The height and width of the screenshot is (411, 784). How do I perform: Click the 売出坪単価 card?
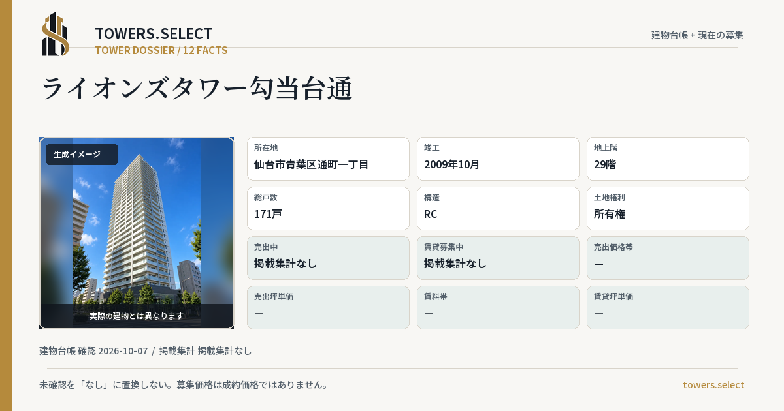[328, 307]
